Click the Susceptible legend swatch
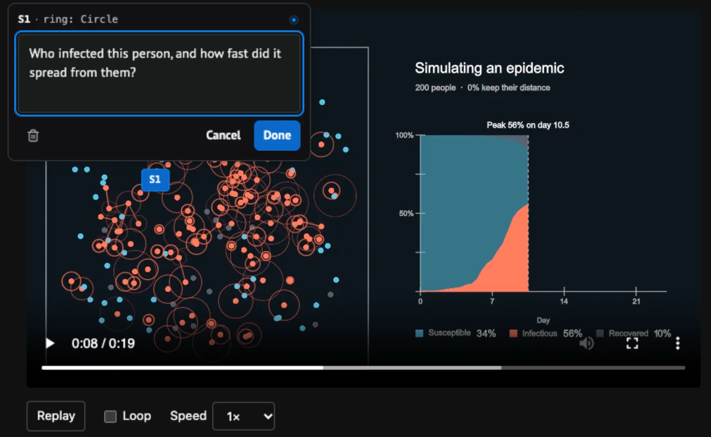This screenshot has width=711, height=437. (419, 333)
